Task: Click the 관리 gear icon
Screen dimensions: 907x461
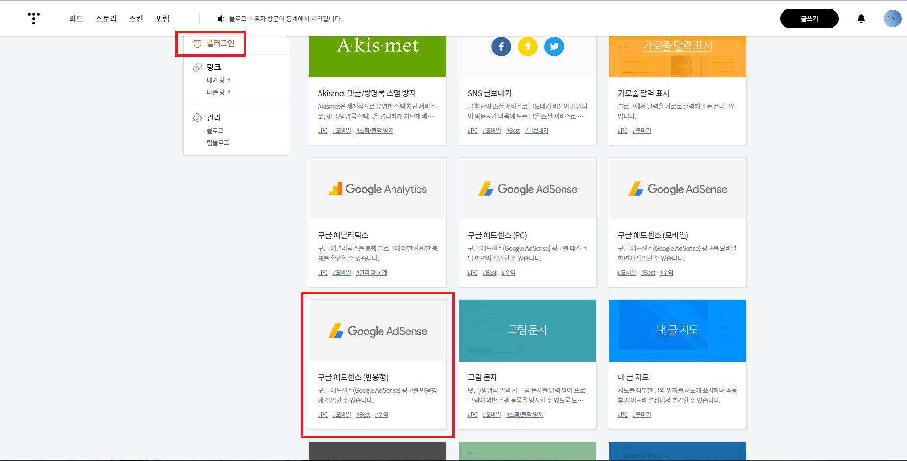Action: click(x=197, y=118)
